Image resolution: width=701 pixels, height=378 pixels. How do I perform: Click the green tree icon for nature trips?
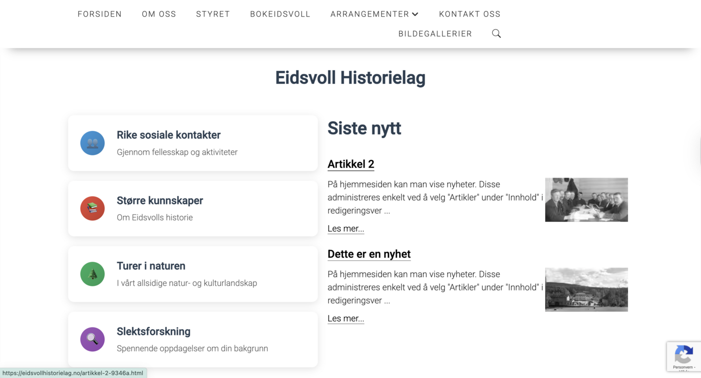[x=93, y=274]
